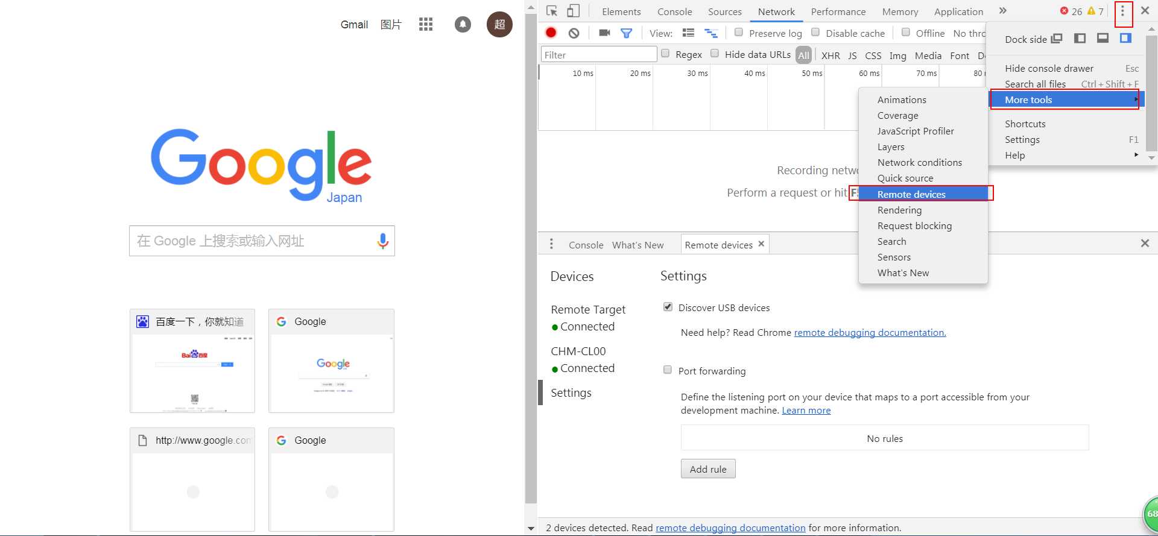
Task: Click the network Filter text field
Action: 598,54
